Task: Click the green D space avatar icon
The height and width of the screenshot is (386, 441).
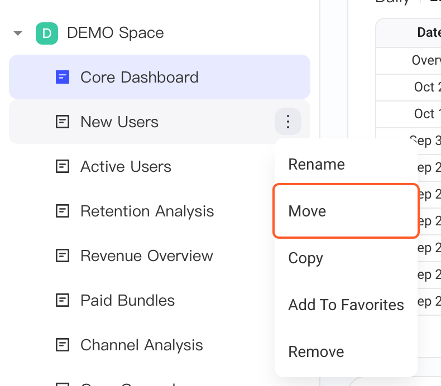Action: click(47, 33)
